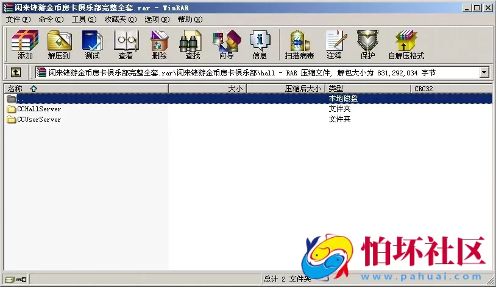Sort by 类型 column header
This screenshot has height=287, width=496.
click(x=368, y=89)
